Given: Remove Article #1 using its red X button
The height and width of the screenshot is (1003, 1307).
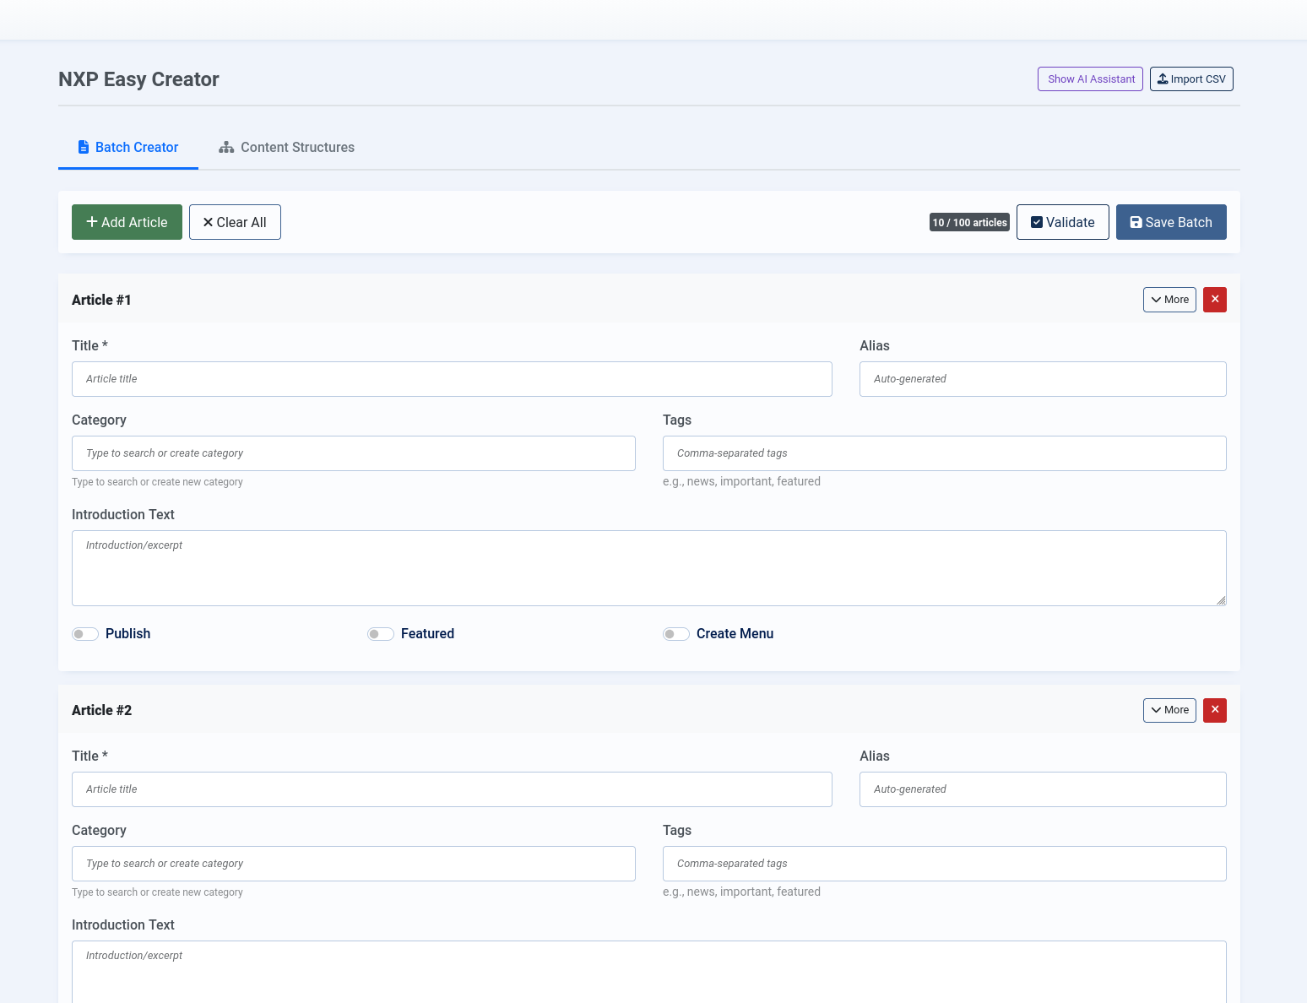Looking at the screenshot, I should [x=1214, y=300].
